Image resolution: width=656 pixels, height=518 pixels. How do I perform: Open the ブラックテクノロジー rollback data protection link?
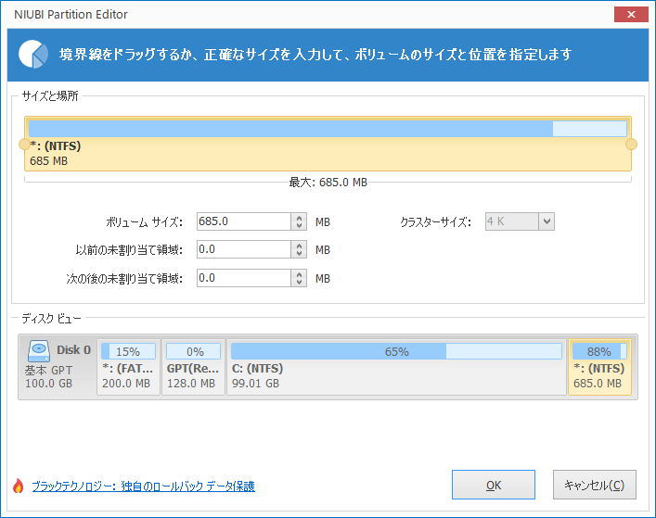click(x=143, y=486)
